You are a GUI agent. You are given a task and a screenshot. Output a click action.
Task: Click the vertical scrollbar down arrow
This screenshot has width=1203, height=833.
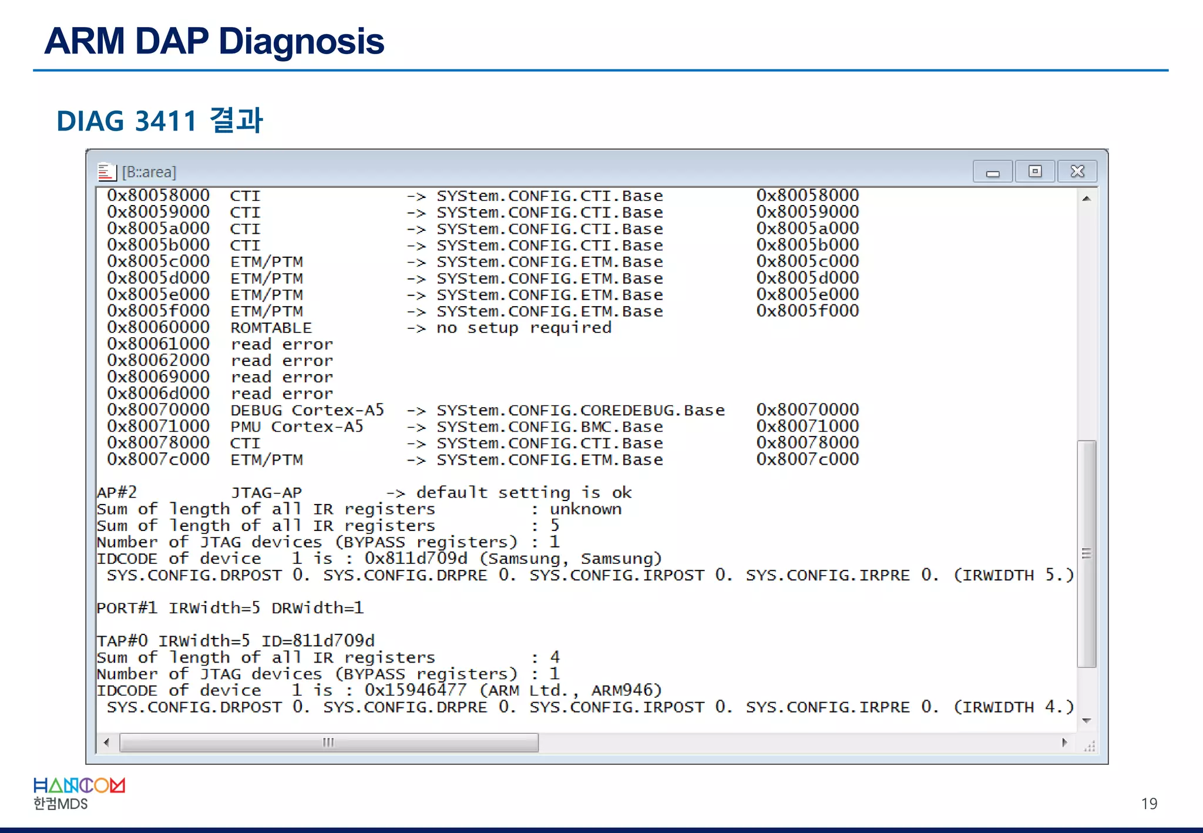coord(1086,721)
